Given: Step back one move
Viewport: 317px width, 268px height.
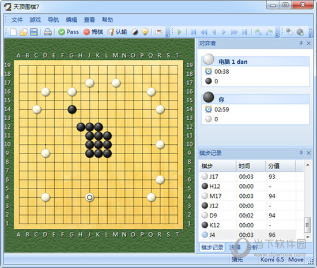Looking at the screenshot, I should [214, 32].
